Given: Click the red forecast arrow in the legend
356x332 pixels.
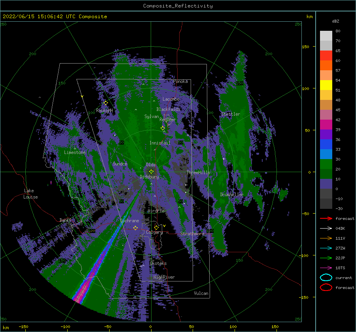Looking at the screenshot, I should [x=326, y=218].
